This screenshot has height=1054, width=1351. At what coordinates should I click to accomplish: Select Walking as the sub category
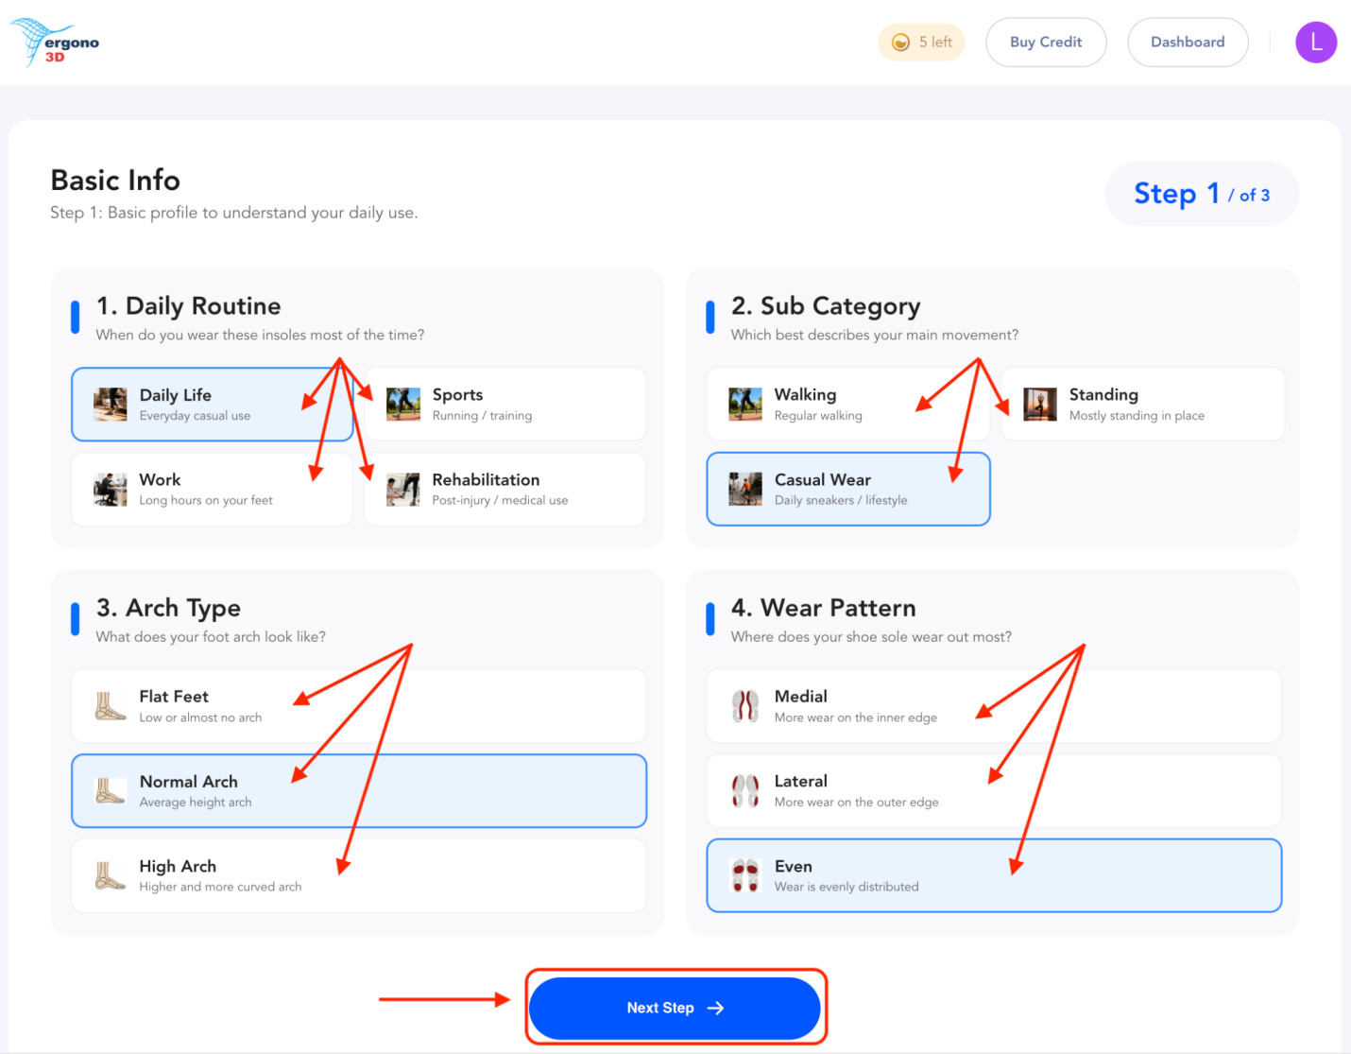pyautogui.click(x=847, y=405)
